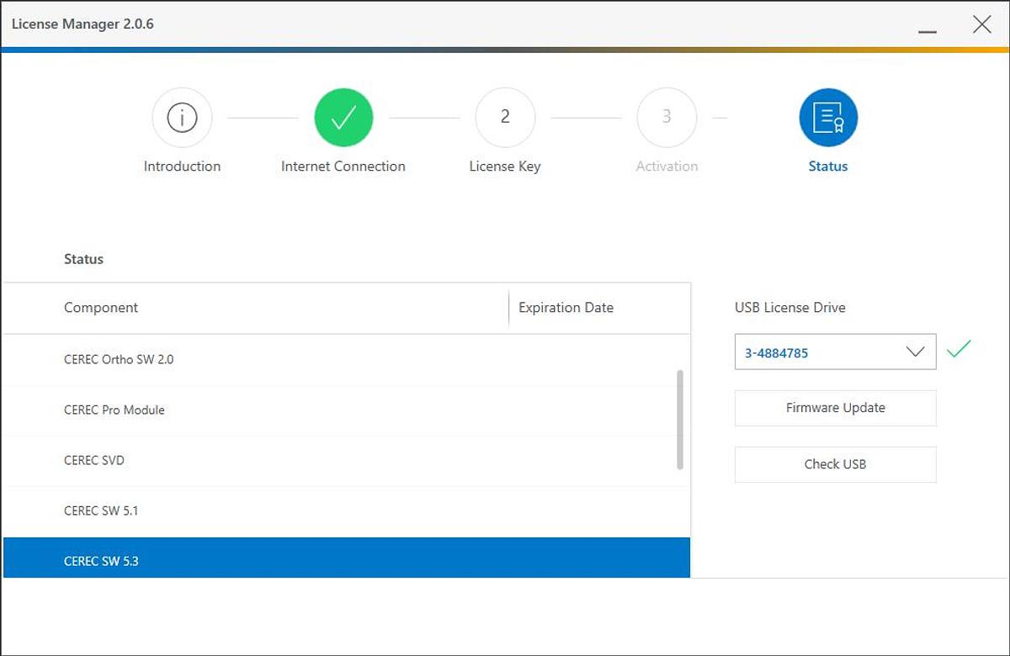Go to the License Key step label
The image size is (1010, 656).
tap(505, 167)
